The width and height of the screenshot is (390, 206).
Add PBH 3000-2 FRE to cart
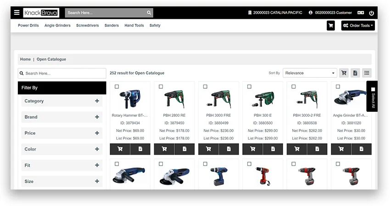297,149
